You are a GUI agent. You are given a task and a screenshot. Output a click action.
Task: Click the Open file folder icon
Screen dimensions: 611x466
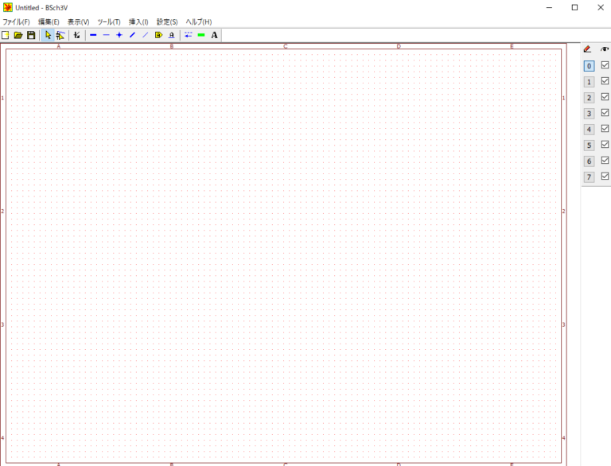(x=18, y=35)
